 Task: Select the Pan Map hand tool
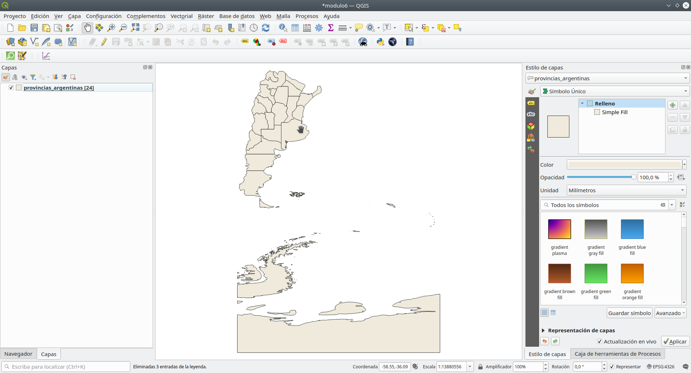87,28
